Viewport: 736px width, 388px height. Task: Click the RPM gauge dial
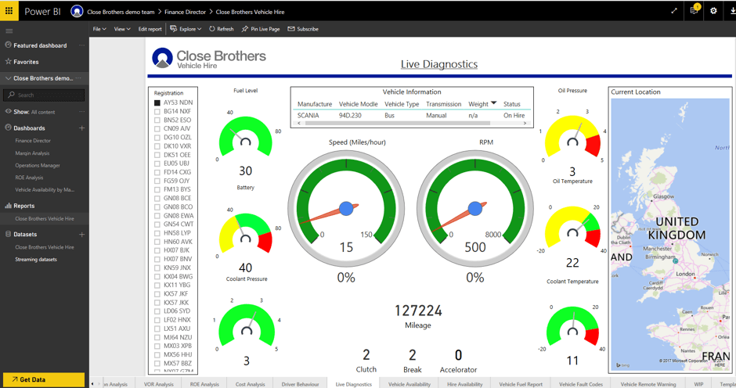(x=475, y=208)
